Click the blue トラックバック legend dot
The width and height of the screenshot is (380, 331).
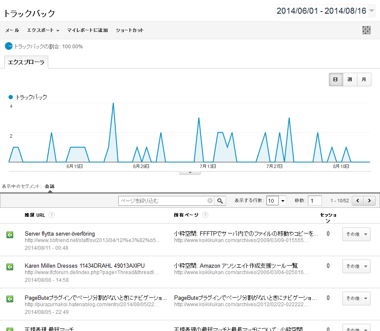pyautogui.click(x=11, y=97)
